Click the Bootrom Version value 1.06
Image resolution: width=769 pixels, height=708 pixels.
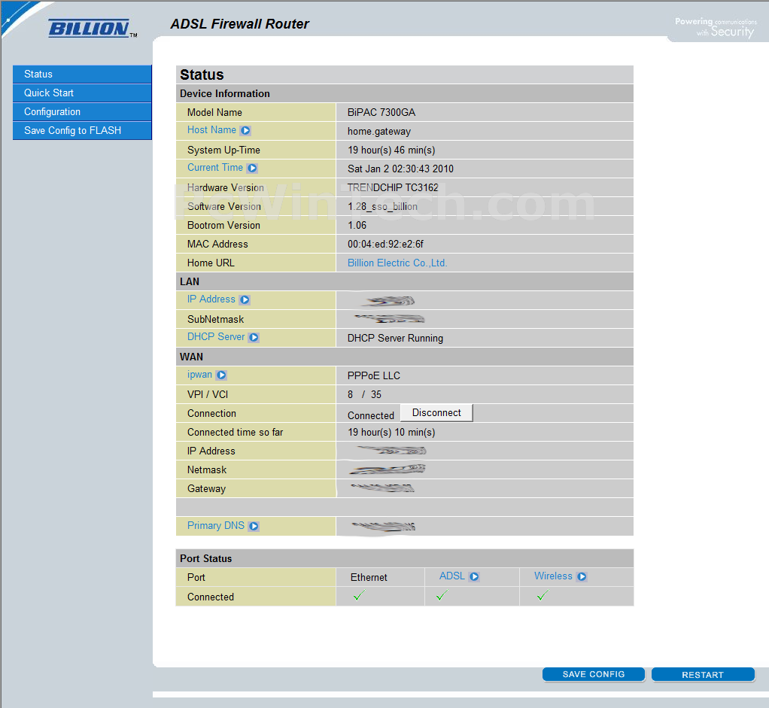click(357, 226)
